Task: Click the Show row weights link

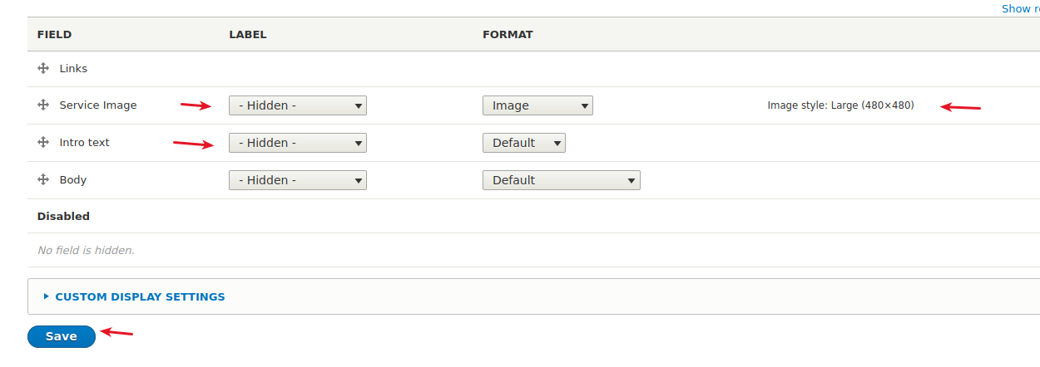Action: coord(1020,8)
